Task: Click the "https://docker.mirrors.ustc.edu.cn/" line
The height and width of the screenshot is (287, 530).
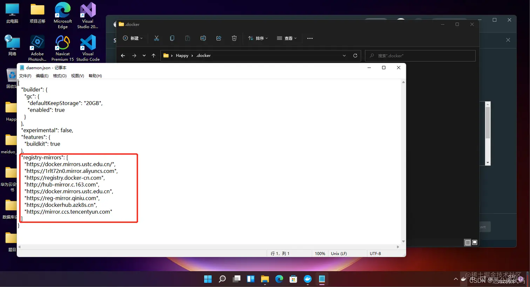Action: click(70, 164)
